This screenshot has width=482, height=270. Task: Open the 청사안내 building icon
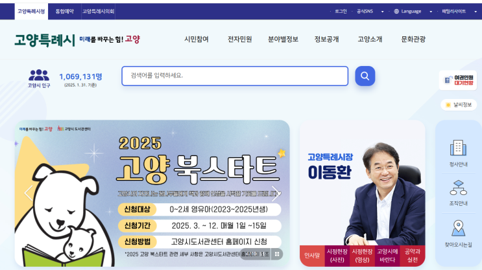tap(458, 148)
